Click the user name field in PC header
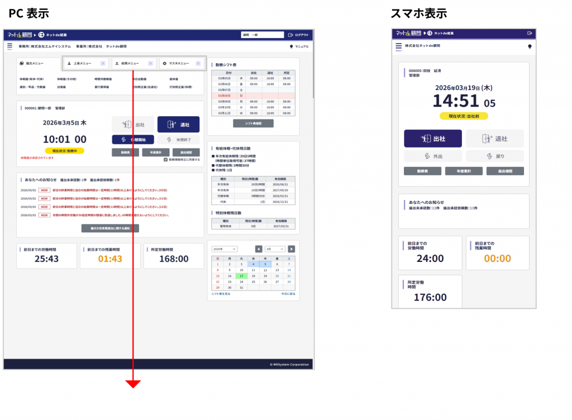 click(x=262, y=35)
